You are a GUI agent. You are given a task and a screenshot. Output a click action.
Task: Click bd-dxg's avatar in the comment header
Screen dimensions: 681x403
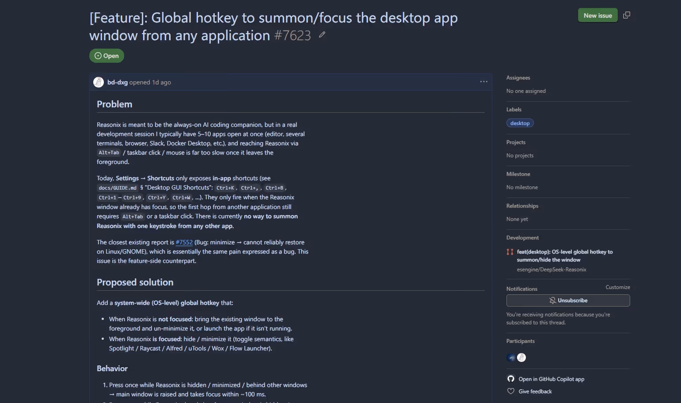coord(99,82)
